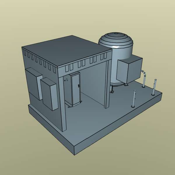The height and width of the screenshot is (175, 175).
Task: Select the tank support foot under the tank
Action: tap(112, 89)
